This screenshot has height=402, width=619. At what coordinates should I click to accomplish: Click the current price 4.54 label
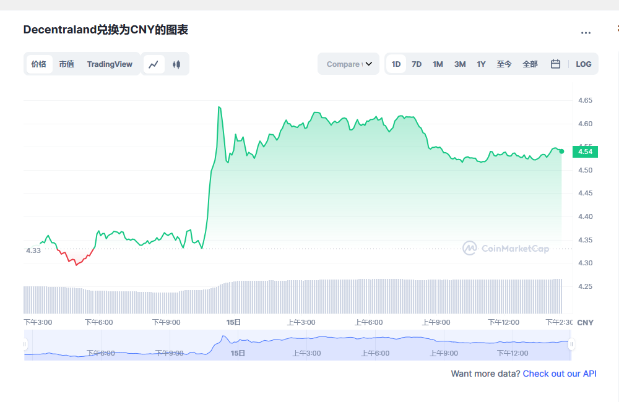pos(585,152)
